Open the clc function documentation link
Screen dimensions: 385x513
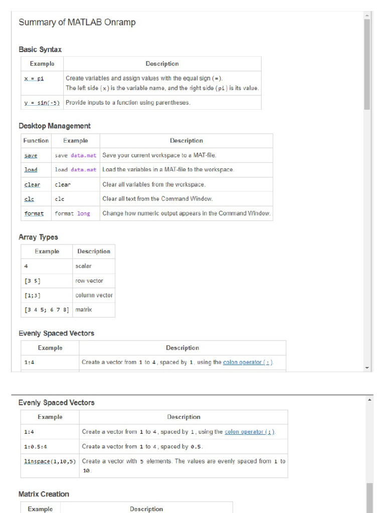29,199
